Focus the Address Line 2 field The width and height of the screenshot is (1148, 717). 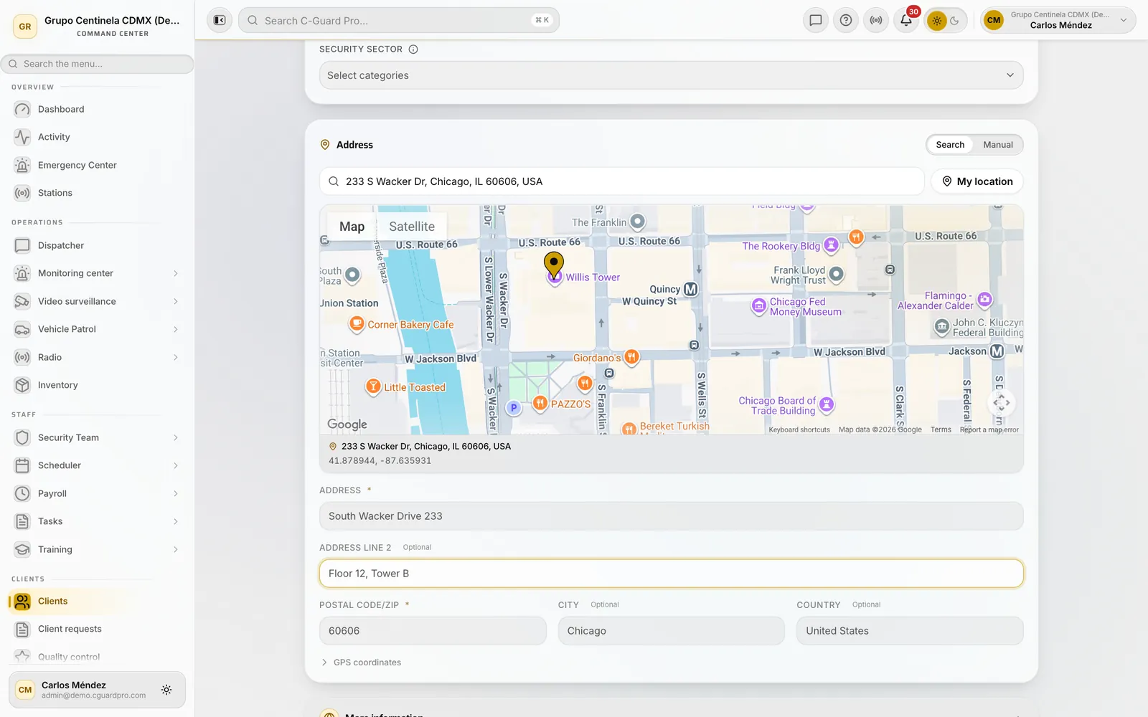tap(671, 574)
